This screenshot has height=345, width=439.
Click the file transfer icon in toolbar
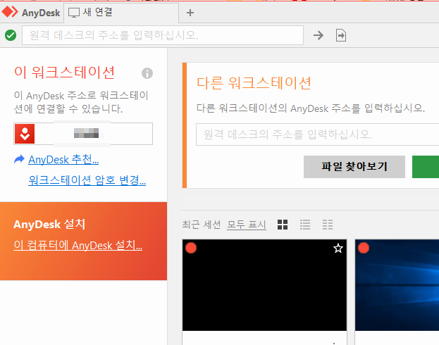(341, 35)
